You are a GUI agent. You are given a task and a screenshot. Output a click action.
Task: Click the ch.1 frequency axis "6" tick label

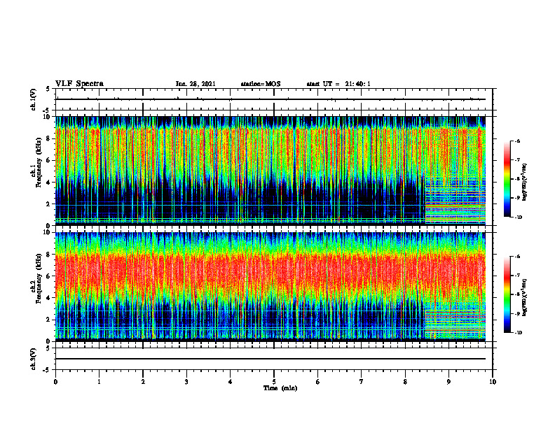49,160
